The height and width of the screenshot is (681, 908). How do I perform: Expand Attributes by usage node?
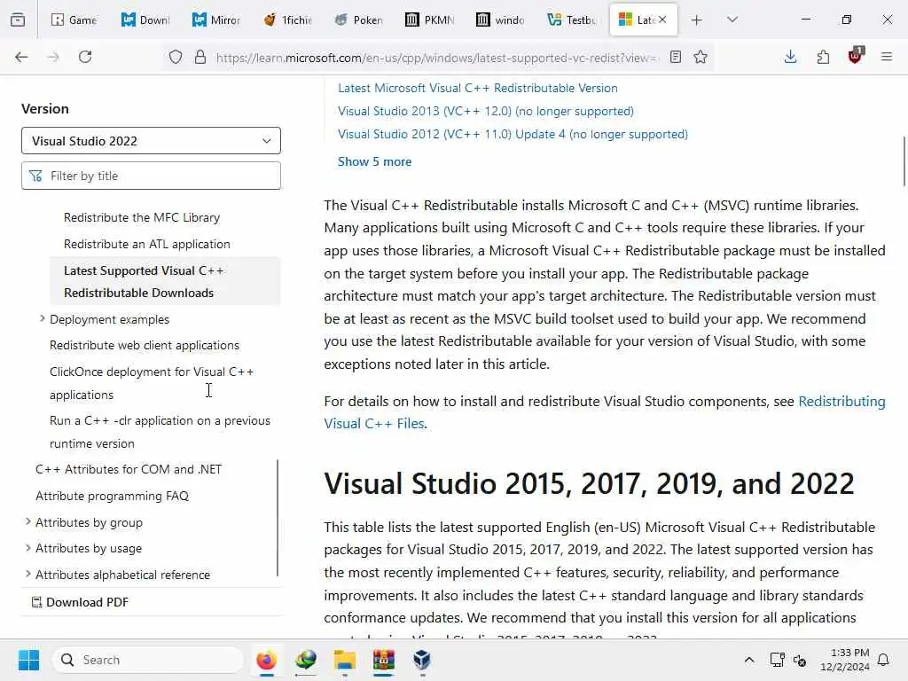click(x=27, y=548)
